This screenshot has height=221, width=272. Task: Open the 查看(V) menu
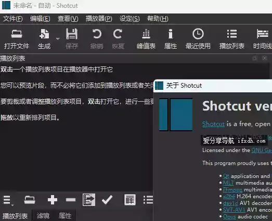coord(68,19)
